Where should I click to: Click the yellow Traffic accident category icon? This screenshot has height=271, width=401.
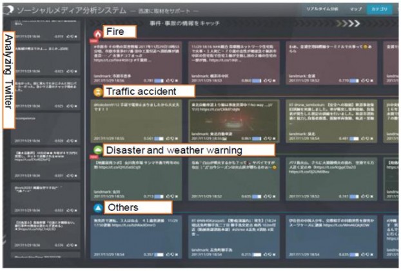98,92
